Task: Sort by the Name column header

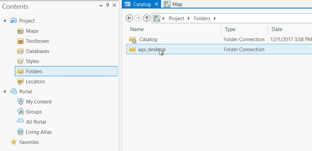Action: pos(137,29)
